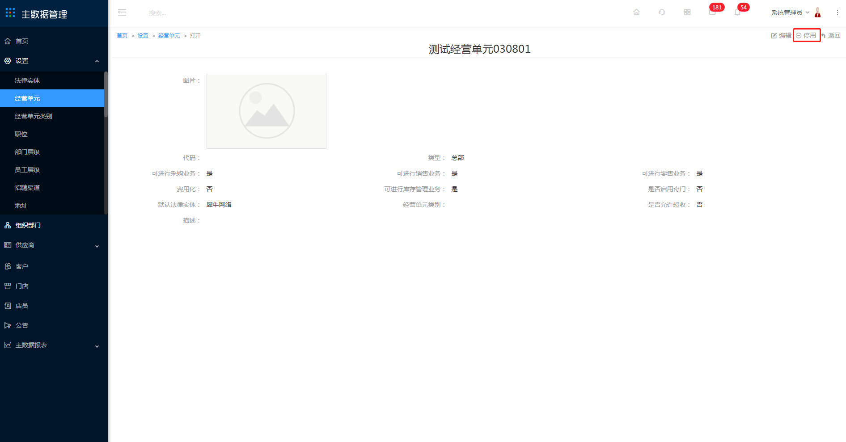
Task: Click the title 测试经营单元030801
Action: tap(479, 49)
